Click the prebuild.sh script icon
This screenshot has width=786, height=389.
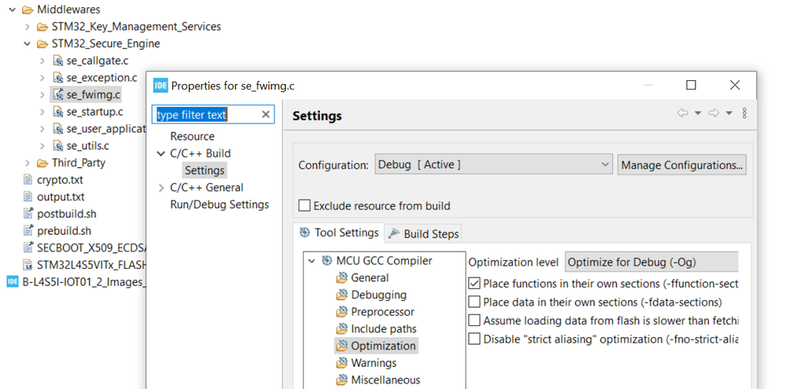click(28, 231)
